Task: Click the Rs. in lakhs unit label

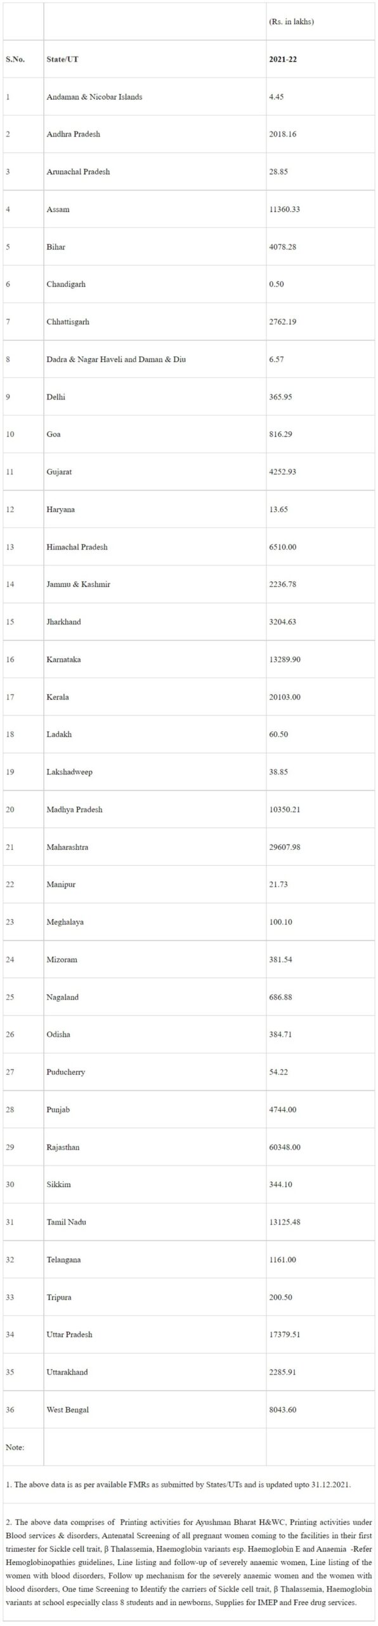Action: [292, 22]
